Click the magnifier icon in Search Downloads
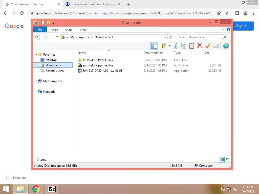Screen dimensions: 259x194 coord(224,37)
